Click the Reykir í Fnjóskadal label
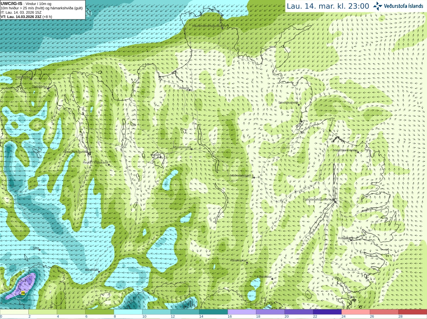 pyautogui.click(x=95, y=162)
